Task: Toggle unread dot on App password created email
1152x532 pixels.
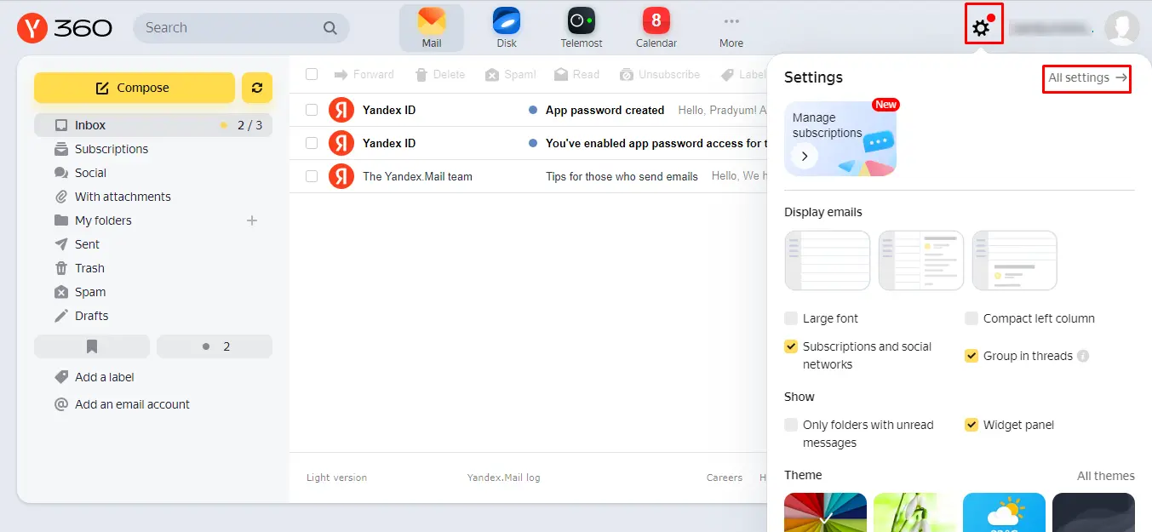Action: (533, 110)
